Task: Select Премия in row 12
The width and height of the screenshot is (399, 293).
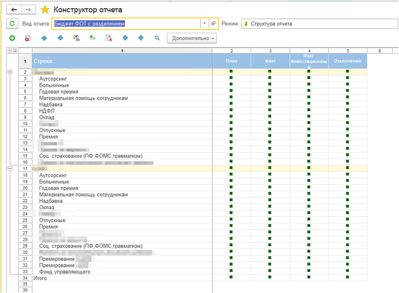Action: click(48, 137)
